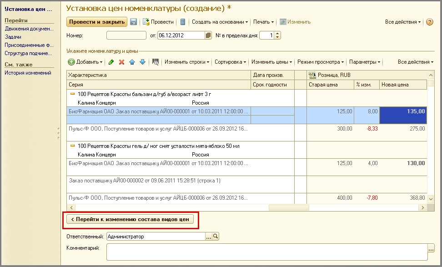Select the new price cell 130,00
Image resolution: width=442 pixels, height=267 pixels.
point(403,167)
